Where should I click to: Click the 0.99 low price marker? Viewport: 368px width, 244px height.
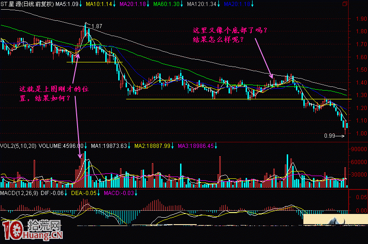(330, 136)
